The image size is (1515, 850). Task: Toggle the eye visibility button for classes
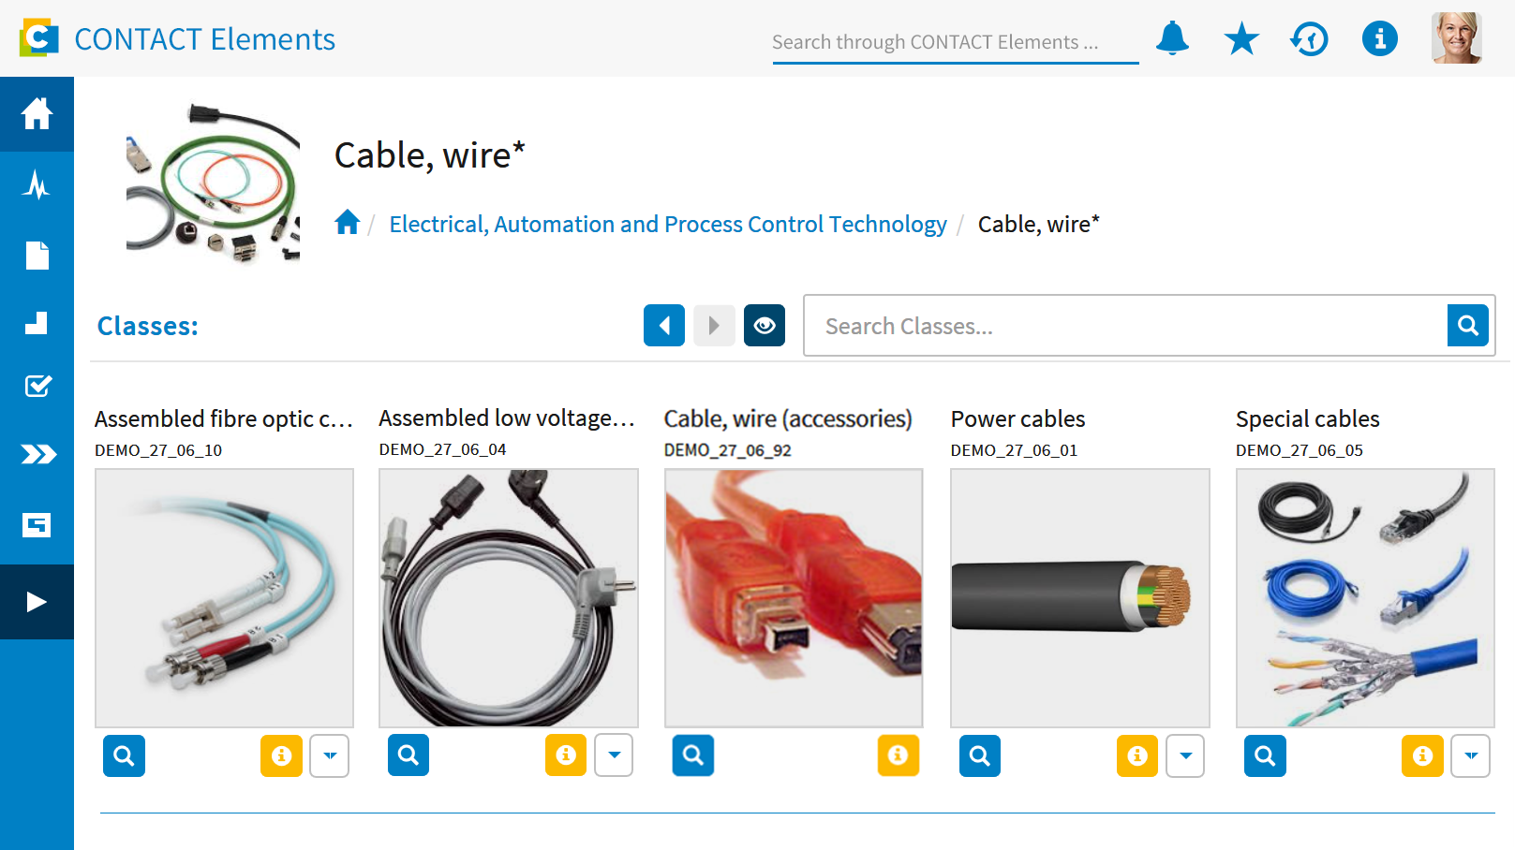(765, 326)
